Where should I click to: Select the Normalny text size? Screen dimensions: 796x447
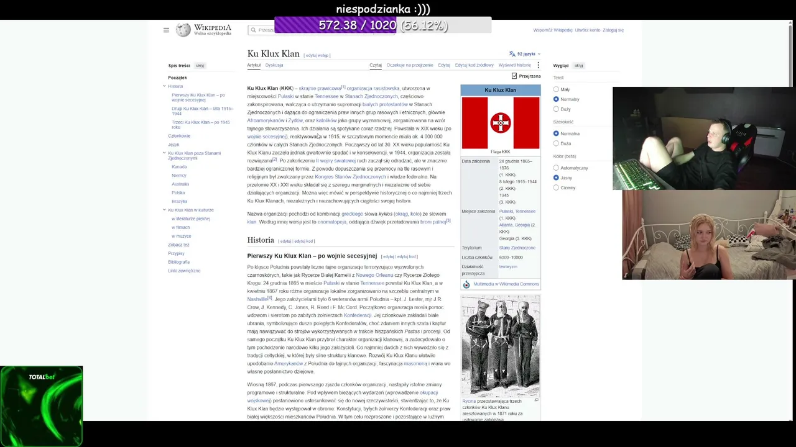(x=556, y=99)
